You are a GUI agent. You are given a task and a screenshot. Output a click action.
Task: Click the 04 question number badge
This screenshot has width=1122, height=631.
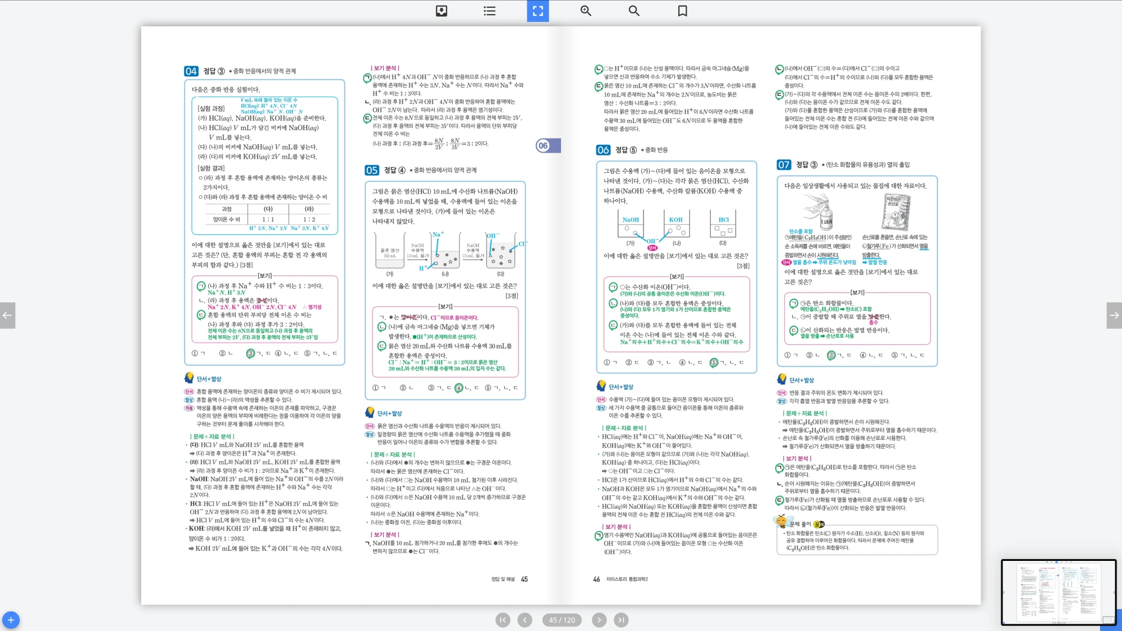[x=191, y=71]
